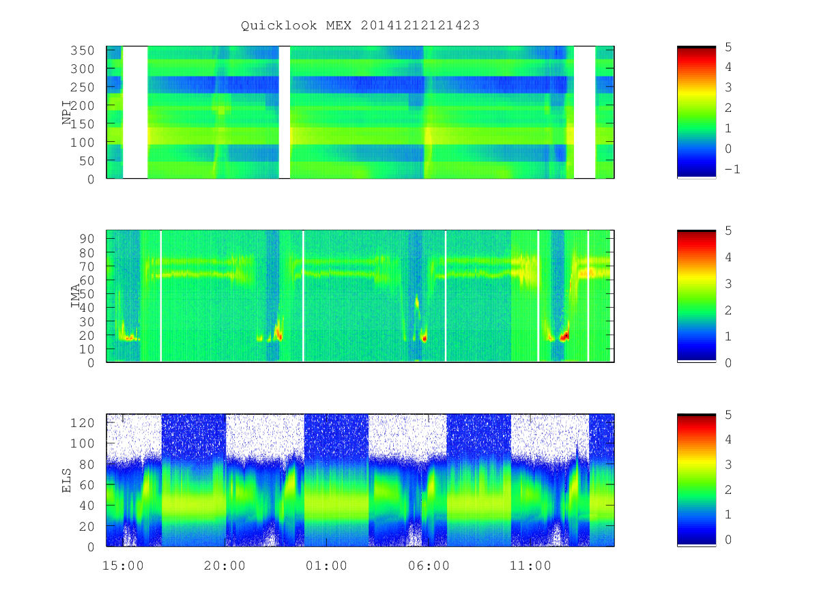Click the IMA axis label
Viewport: 819px width, 614px height.
[x=76, y=296]
